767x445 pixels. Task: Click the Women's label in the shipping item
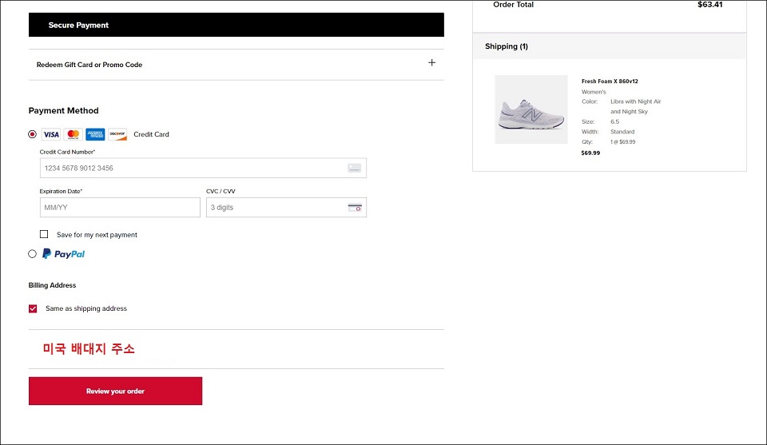point(594,92)
